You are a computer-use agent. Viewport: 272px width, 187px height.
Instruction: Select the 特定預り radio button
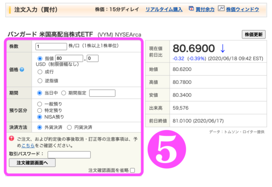39,110
